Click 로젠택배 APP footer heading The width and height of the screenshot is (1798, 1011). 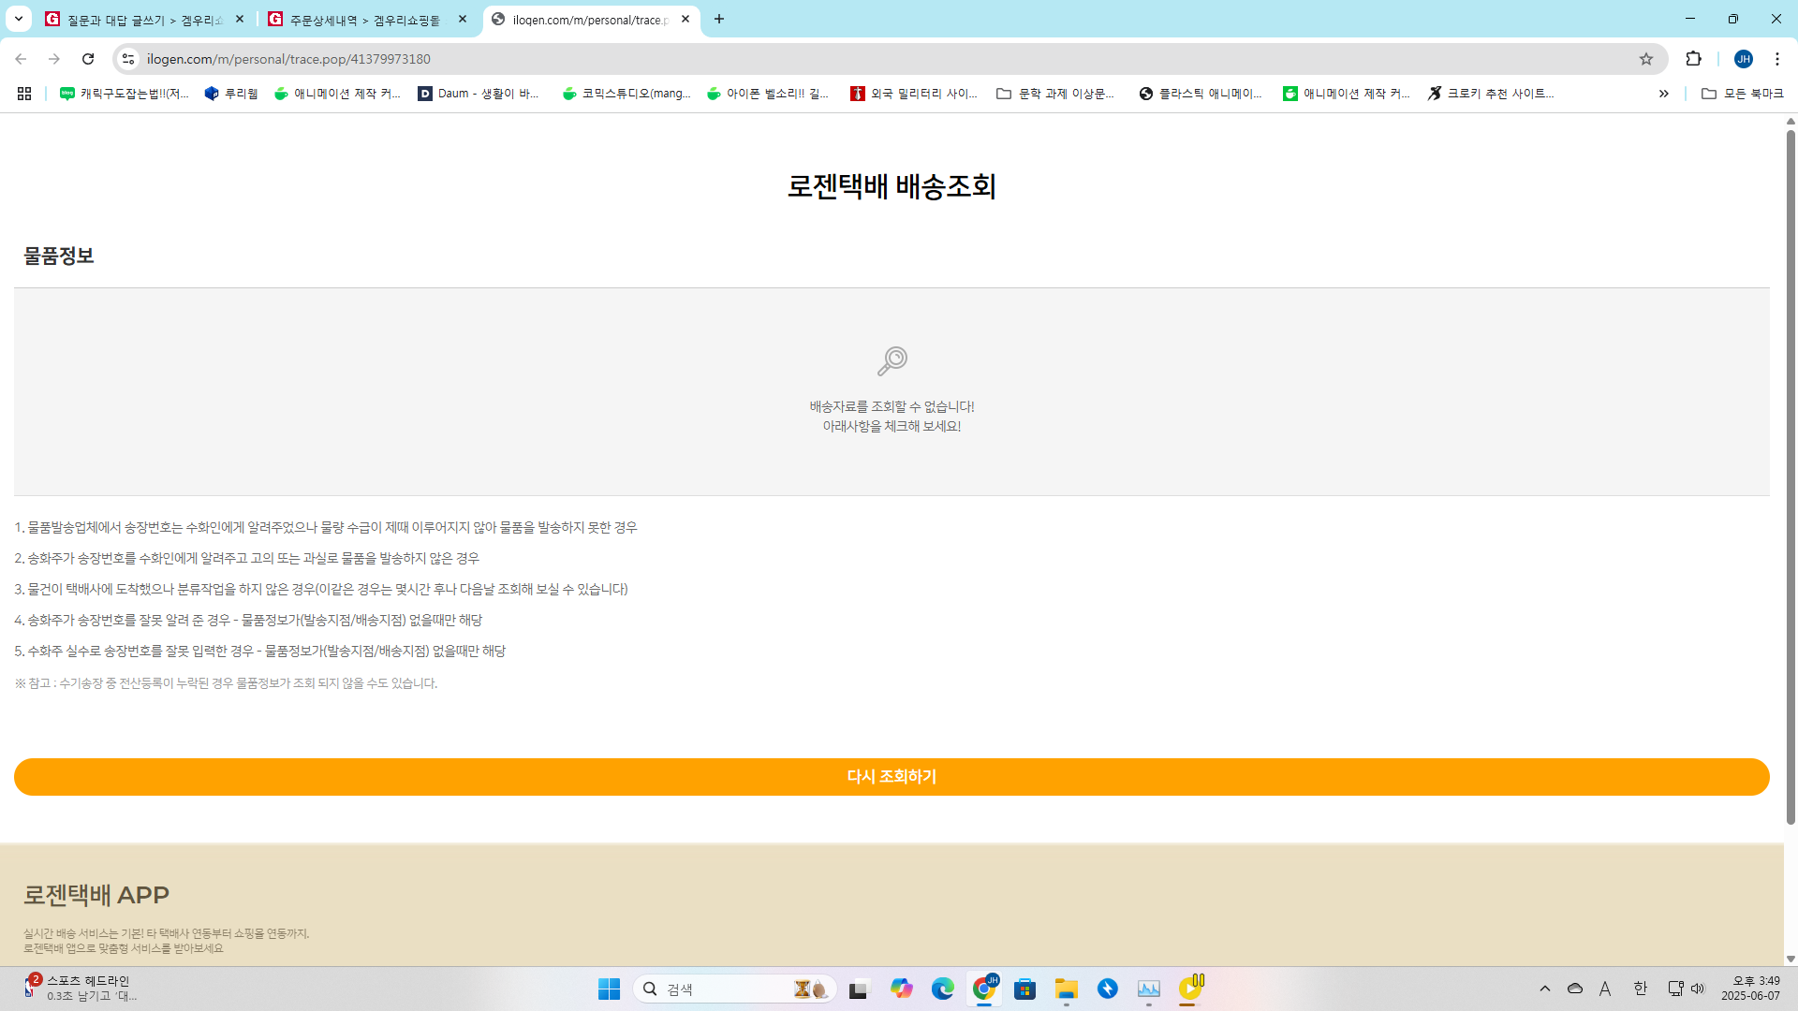(x=96, y=896)
